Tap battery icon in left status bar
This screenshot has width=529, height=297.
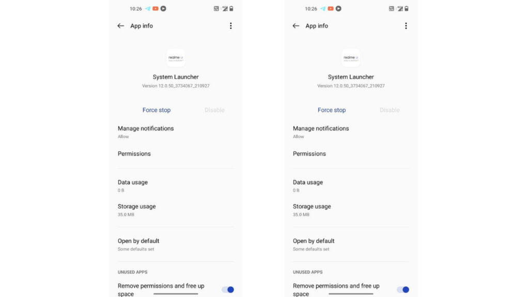231,9
